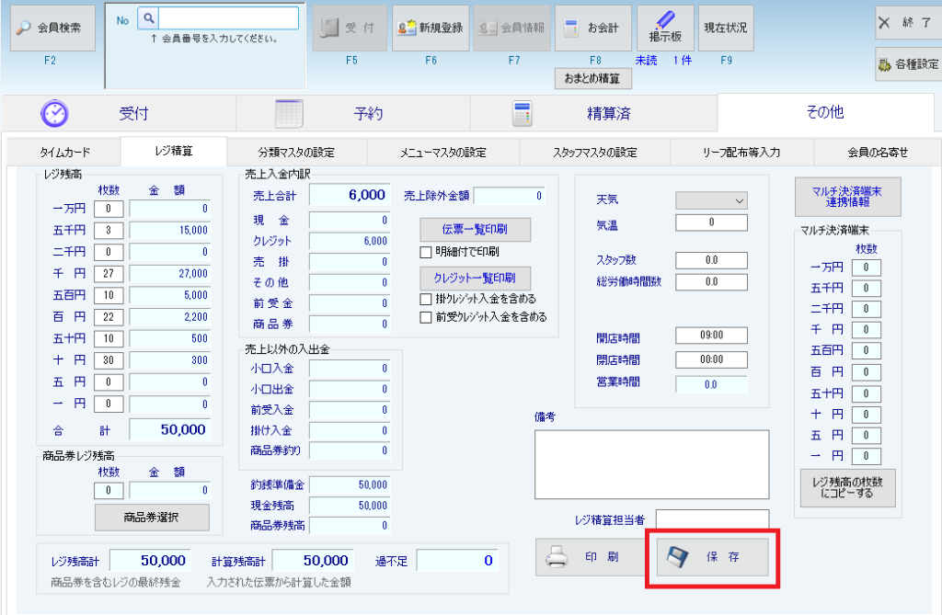Open the タイムカード sub-tab
Image resolution: width=942 pixels, height=615 pixels.
[64, 152]
